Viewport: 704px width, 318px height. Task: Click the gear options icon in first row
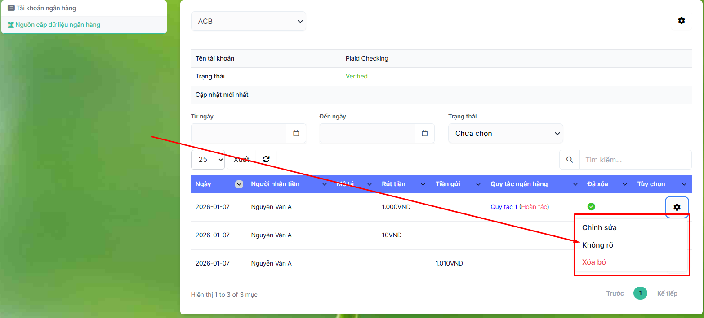click(677, 207)
